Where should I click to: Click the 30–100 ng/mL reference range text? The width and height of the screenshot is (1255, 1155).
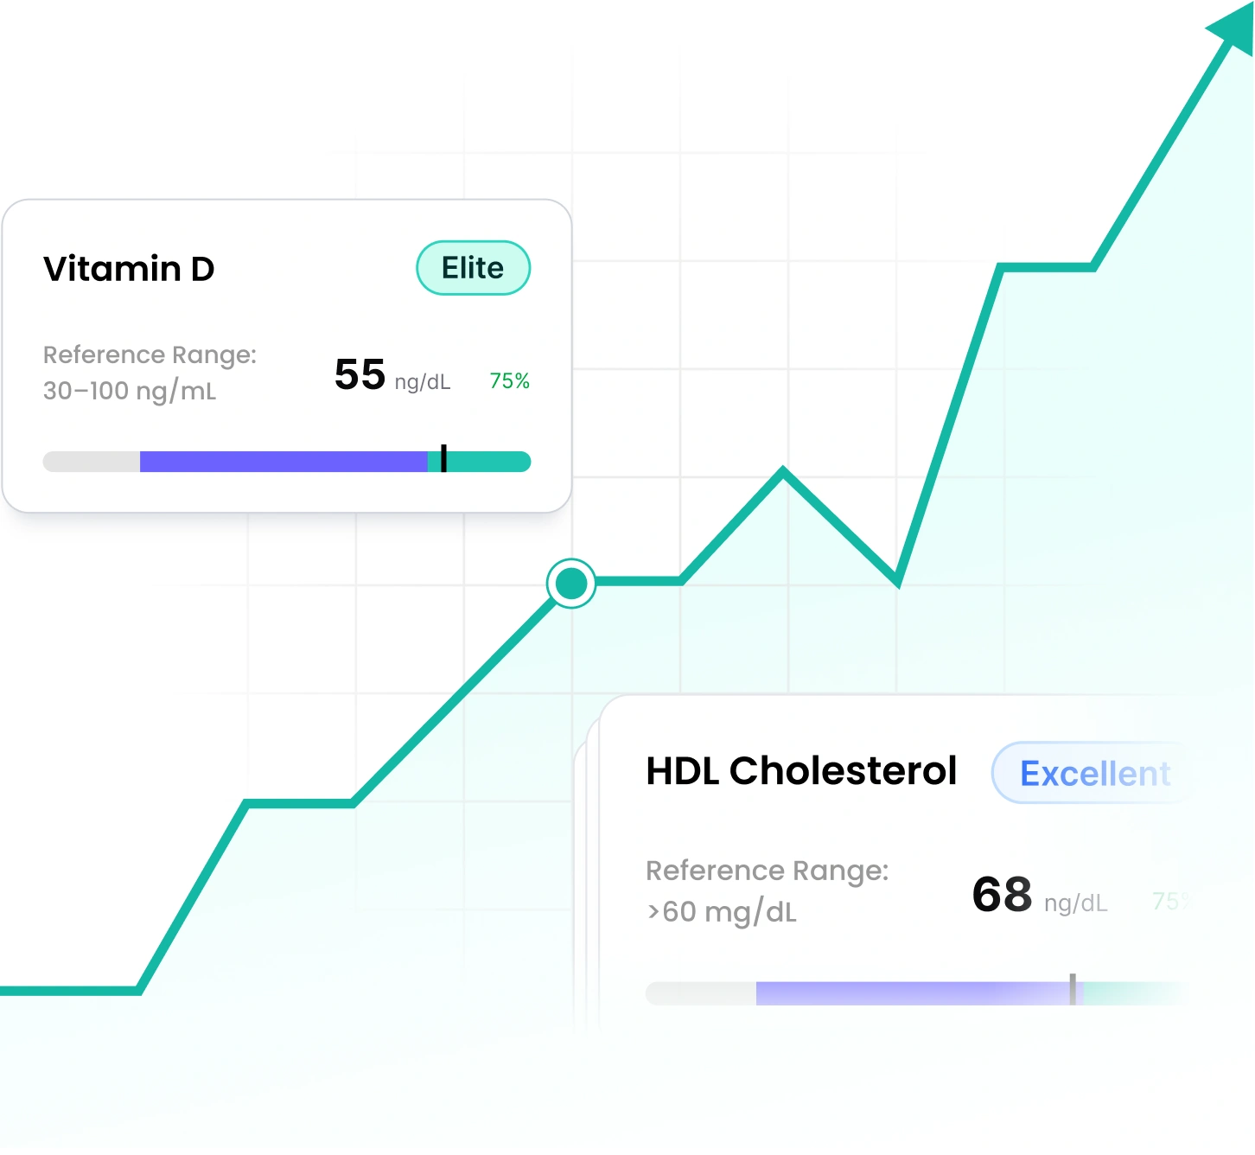click(x=130, y=392)
